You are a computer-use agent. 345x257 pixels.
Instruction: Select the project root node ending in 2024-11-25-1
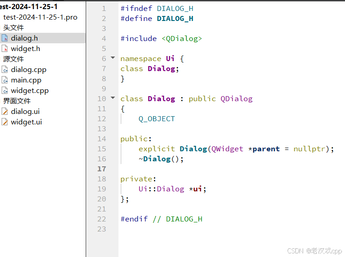29,6
